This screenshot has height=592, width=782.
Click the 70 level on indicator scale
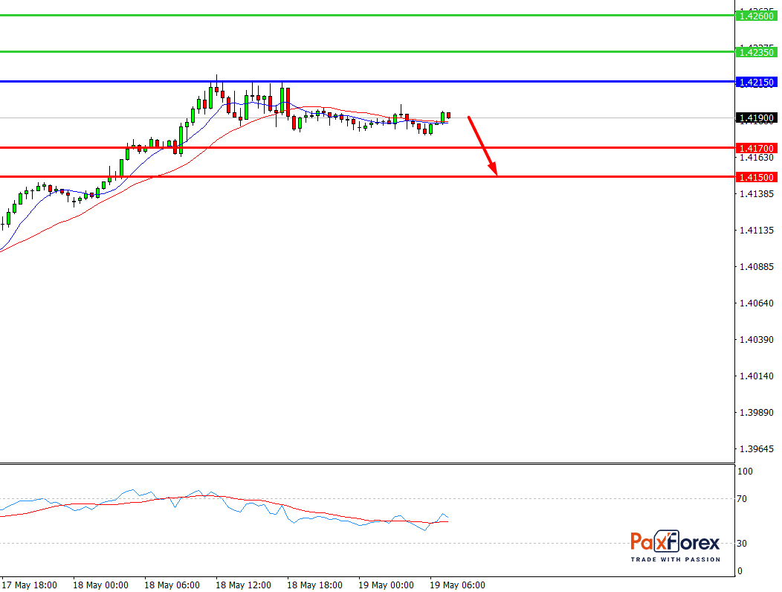(742, 498)
